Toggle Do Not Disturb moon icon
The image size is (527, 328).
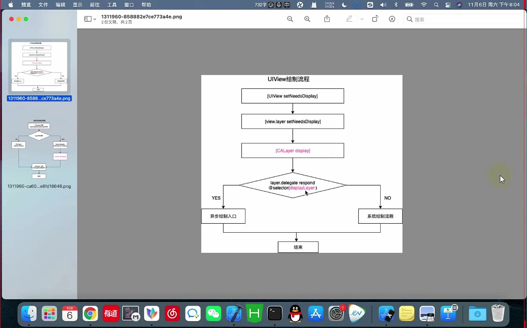344,5
